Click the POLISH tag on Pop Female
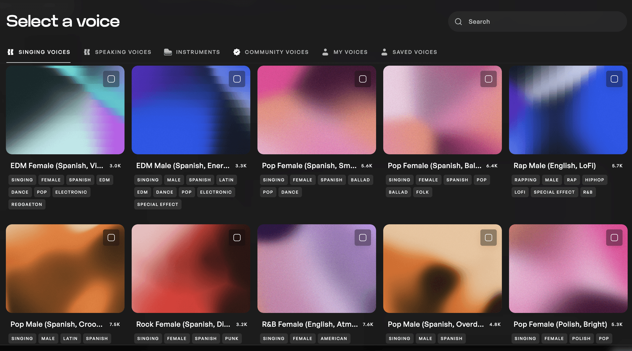This screenshot has width=632, height=351. (581, 338)
